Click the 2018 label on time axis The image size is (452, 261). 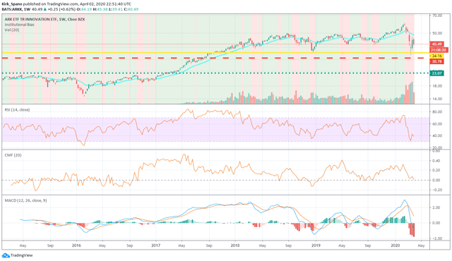point(235,245)
